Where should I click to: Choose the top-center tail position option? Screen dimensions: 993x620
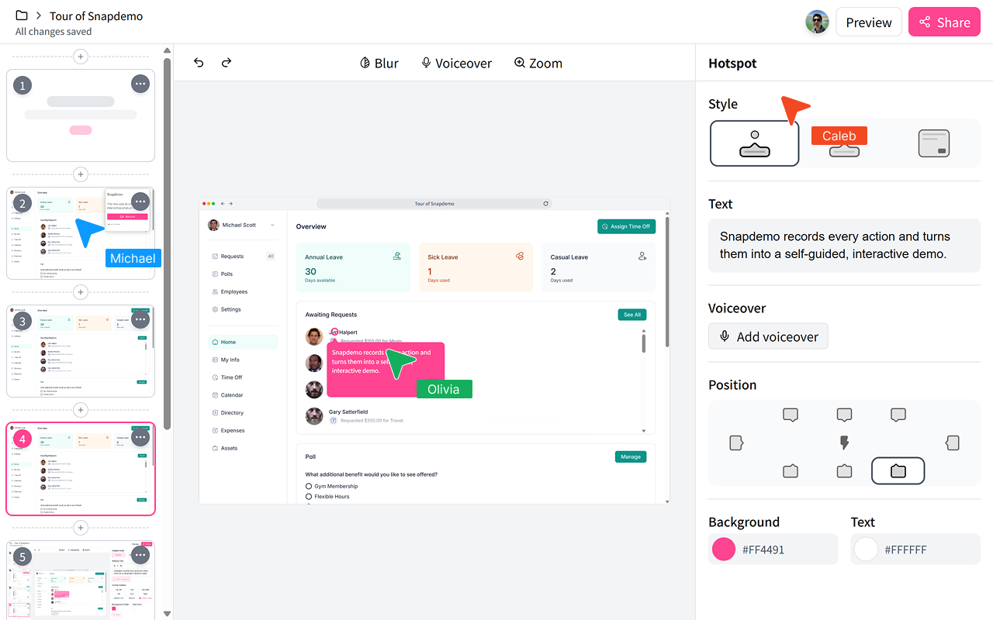844,415
